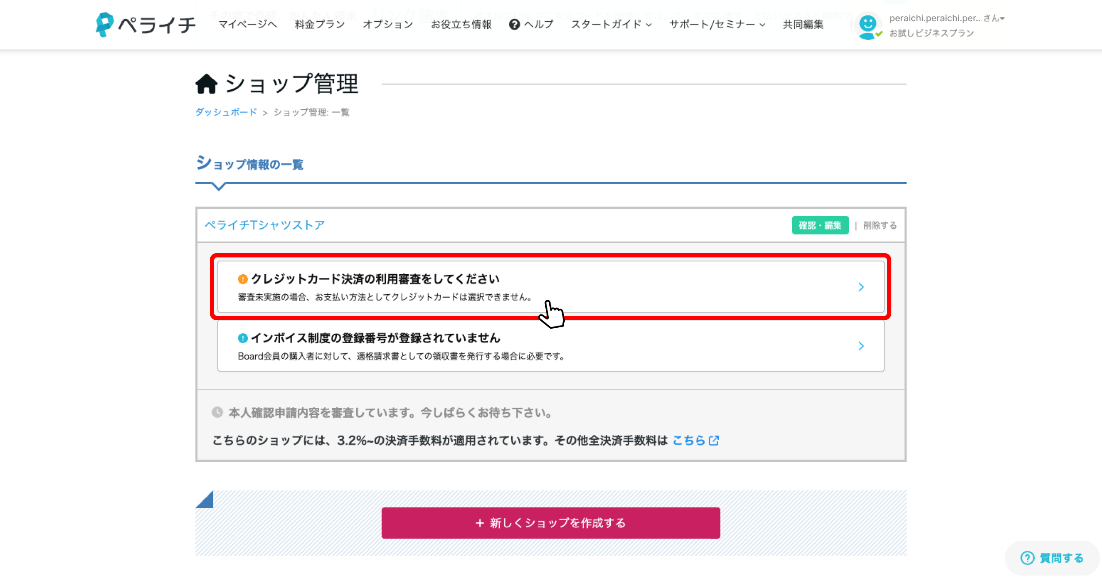Open 共同編集 menu item
The height and width of the screenshot is (583, 1102).
tap(803, 24)
